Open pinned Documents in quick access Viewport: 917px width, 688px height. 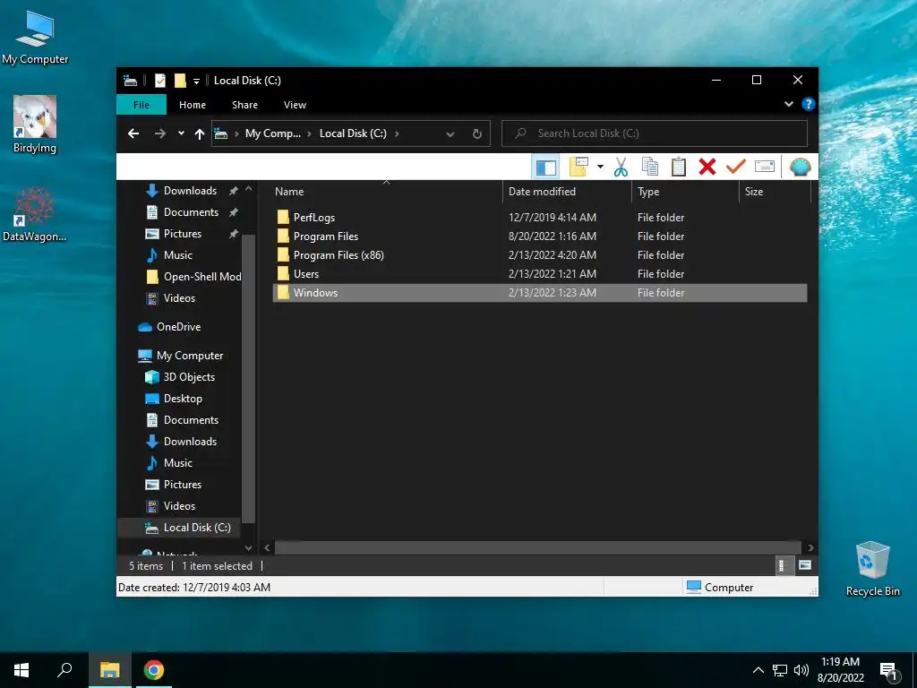pos(191,212)
